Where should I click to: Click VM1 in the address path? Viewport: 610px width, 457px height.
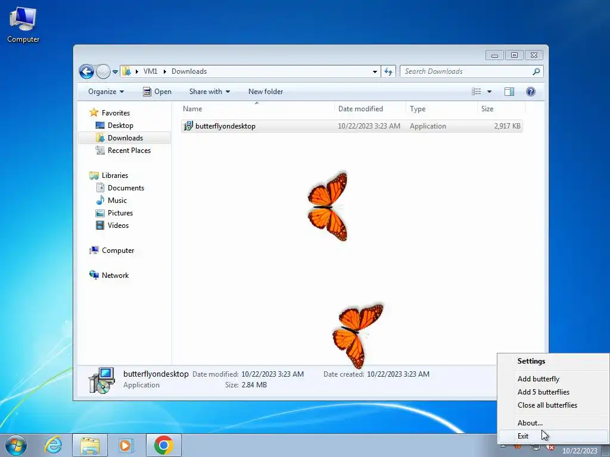tap(150, 71)
